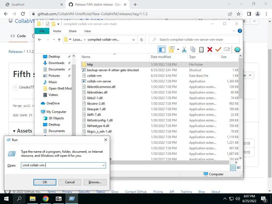The image size is (272, 204).
Task: Click the Paste clipboard icon
Action: point(201,50)
